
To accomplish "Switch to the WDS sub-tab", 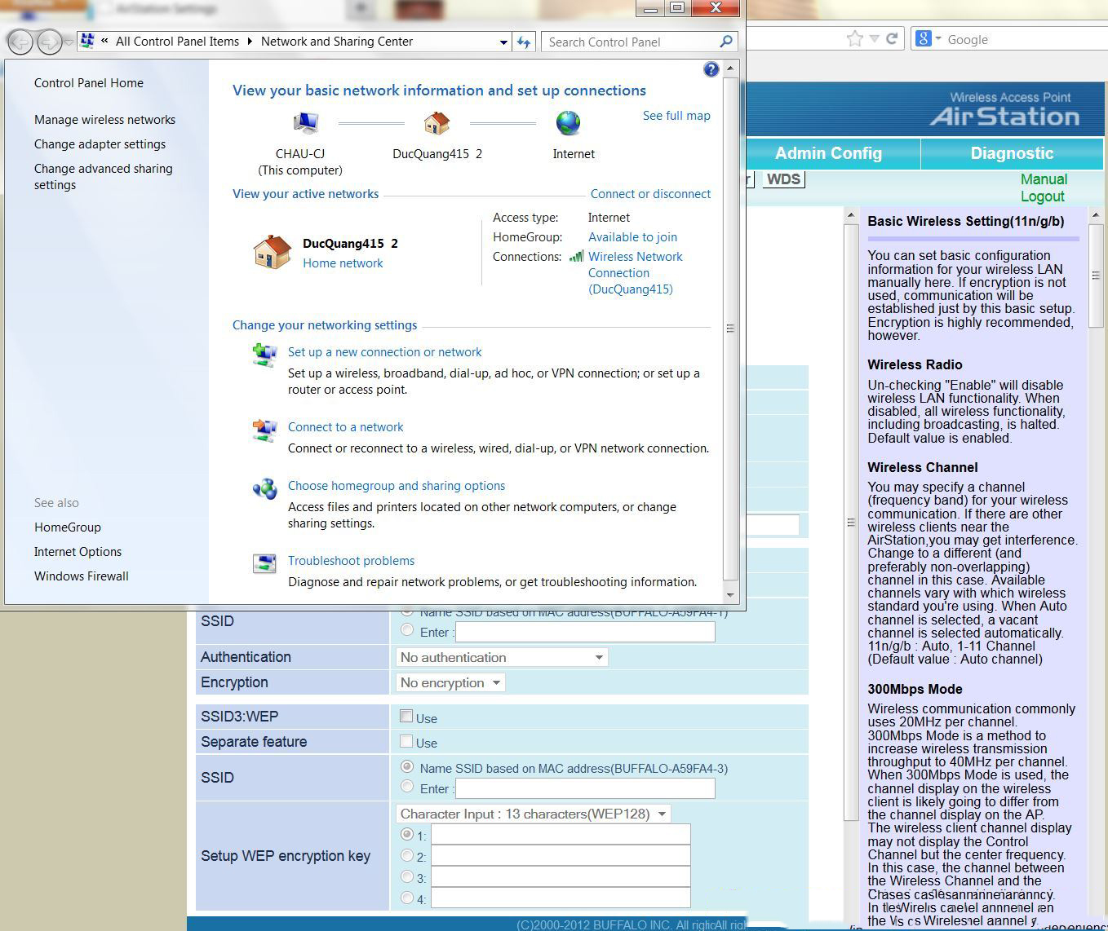I will point(783,179).
